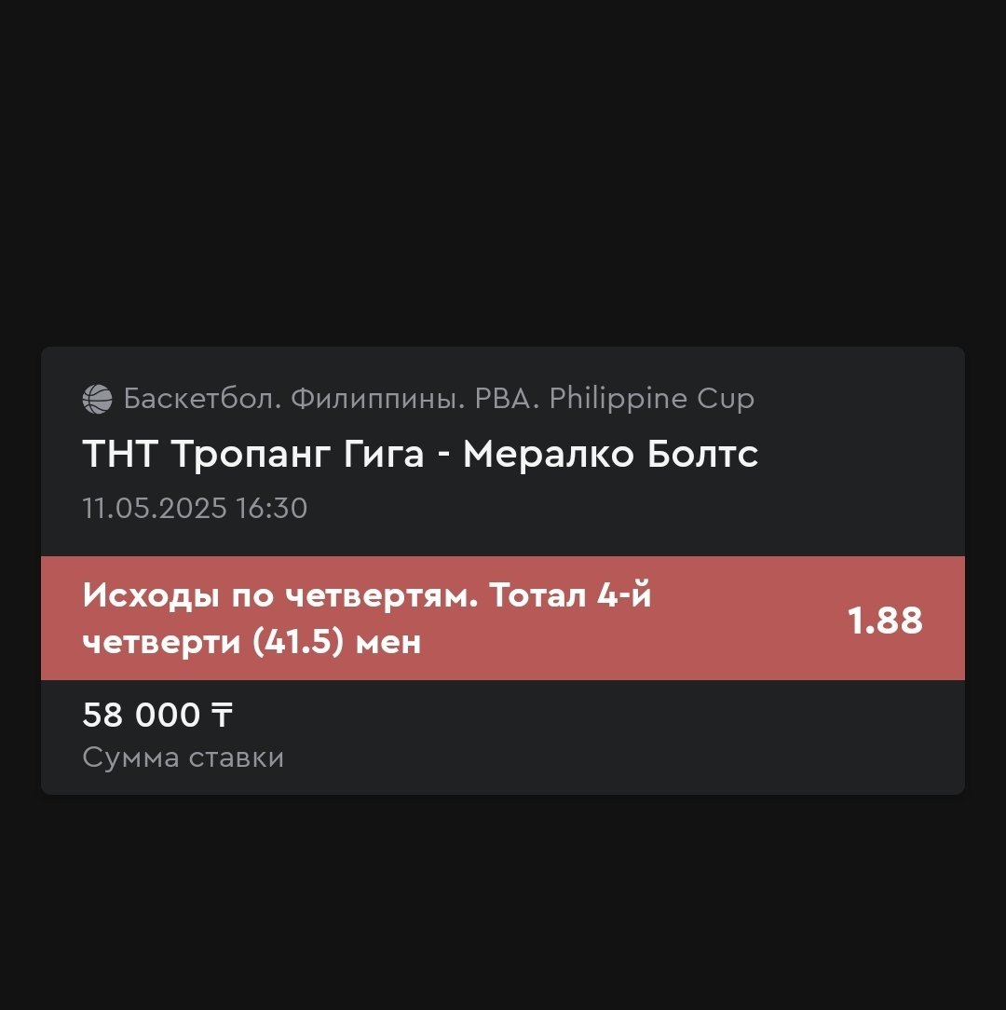Click the Исходы по четвертям text

pyautogui.click(x=279, y=596)
